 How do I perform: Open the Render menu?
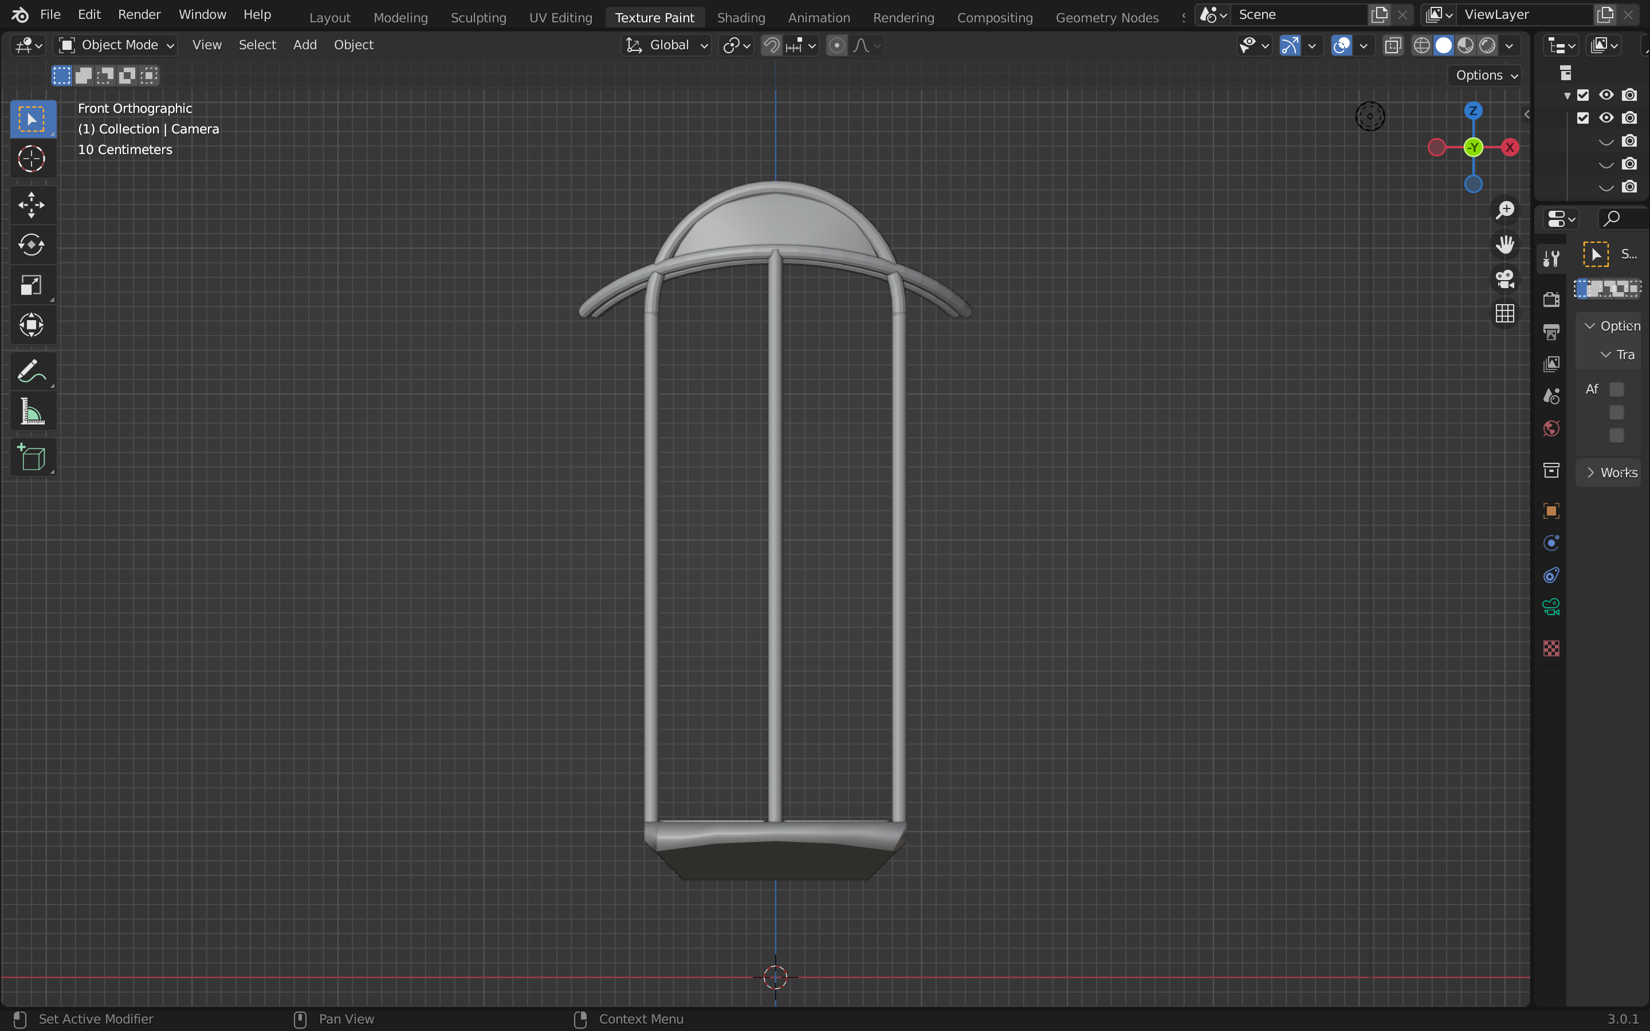(139, 14)
